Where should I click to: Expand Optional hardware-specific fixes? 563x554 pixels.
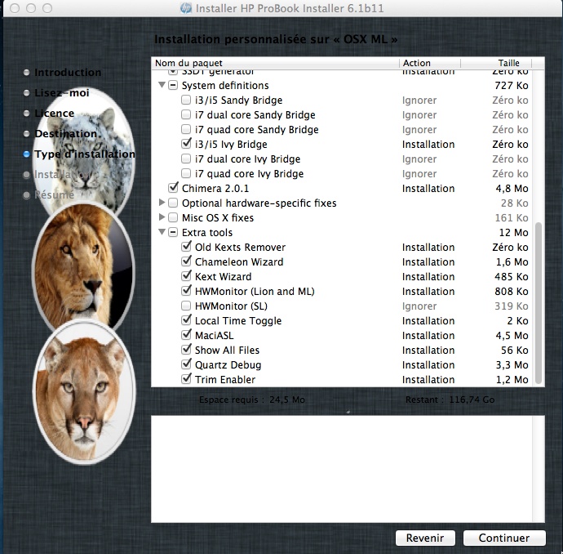[x=162, y=203]
